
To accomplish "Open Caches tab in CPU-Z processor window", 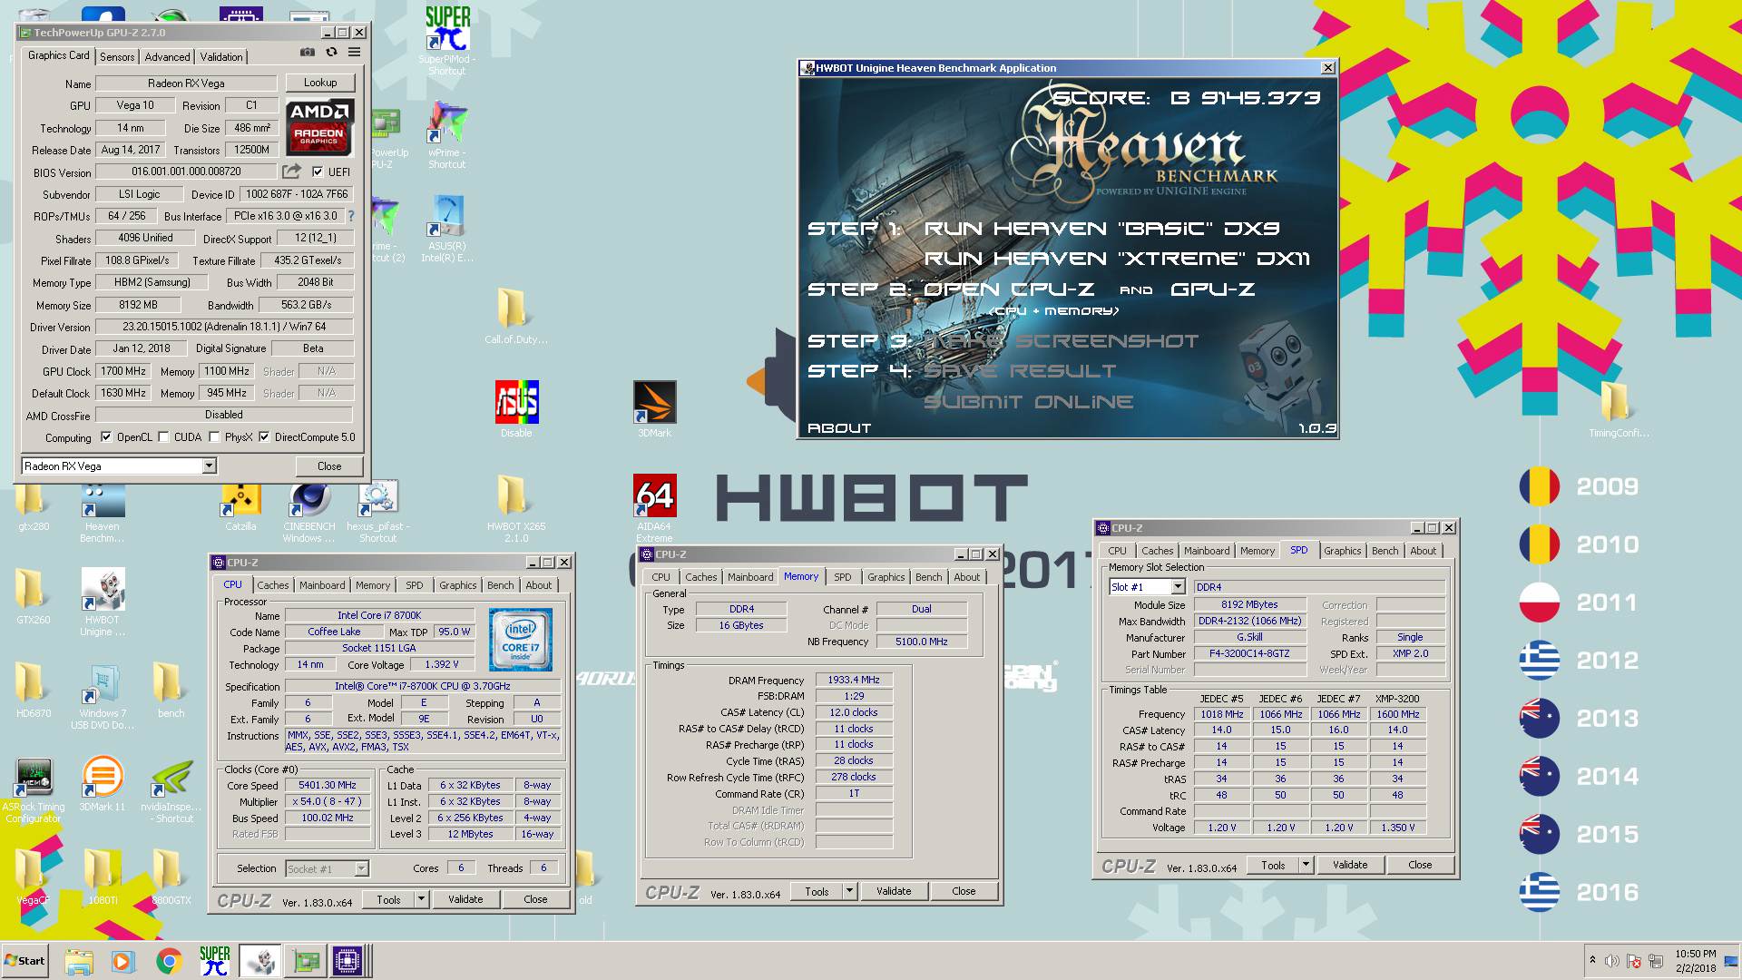I will click(272, 585).
